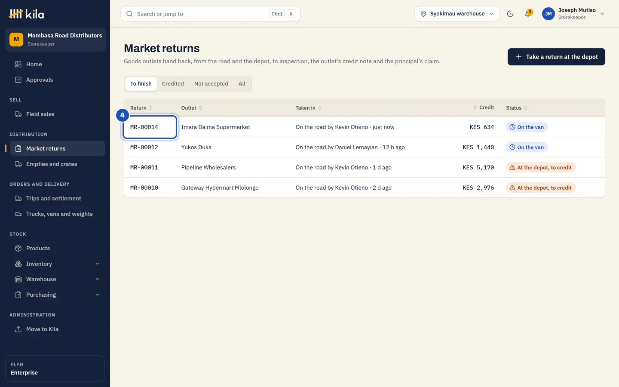619x387 pixels.
Task: Click Take a return at the depot
Action: tap(556, 57)
